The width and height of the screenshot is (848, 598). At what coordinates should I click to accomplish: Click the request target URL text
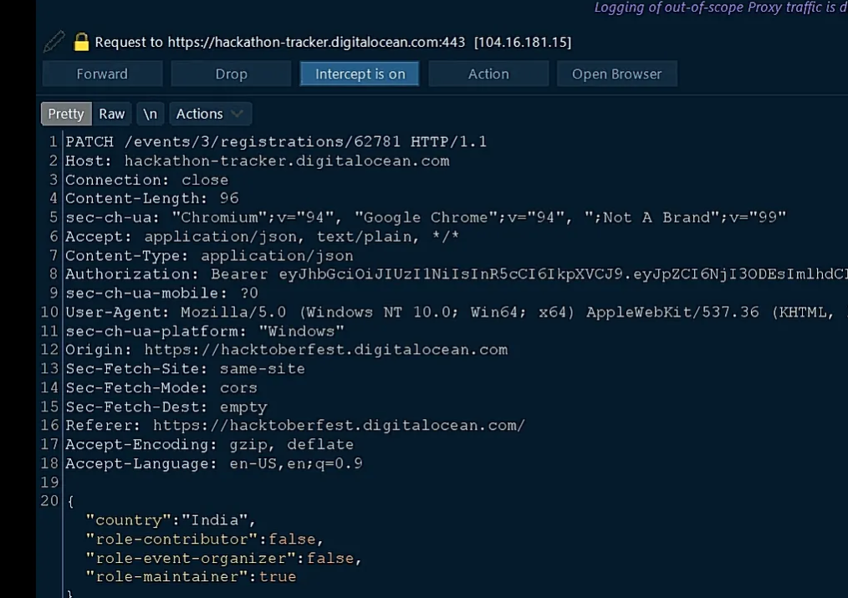coord(316,42)
